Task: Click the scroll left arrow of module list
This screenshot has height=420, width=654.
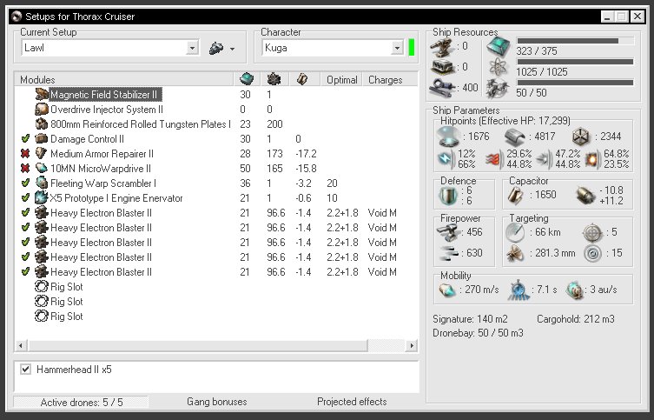Action: pyautogui.click(x=21, y=345)
